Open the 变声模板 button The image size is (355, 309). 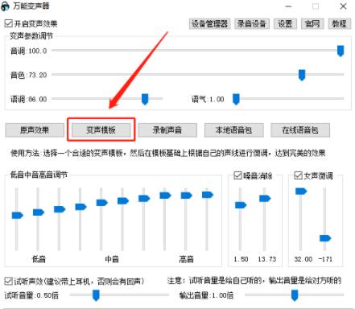[101, 130]
